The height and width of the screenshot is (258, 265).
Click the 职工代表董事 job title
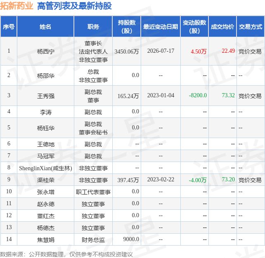click(x=93, y=192)
